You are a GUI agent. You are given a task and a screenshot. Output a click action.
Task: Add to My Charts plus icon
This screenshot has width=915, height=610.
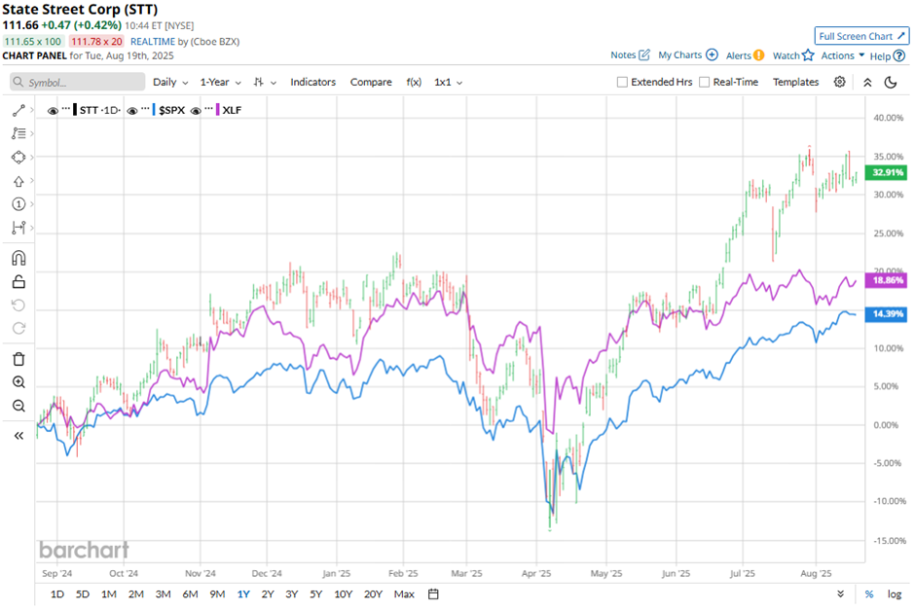[712, 54]
